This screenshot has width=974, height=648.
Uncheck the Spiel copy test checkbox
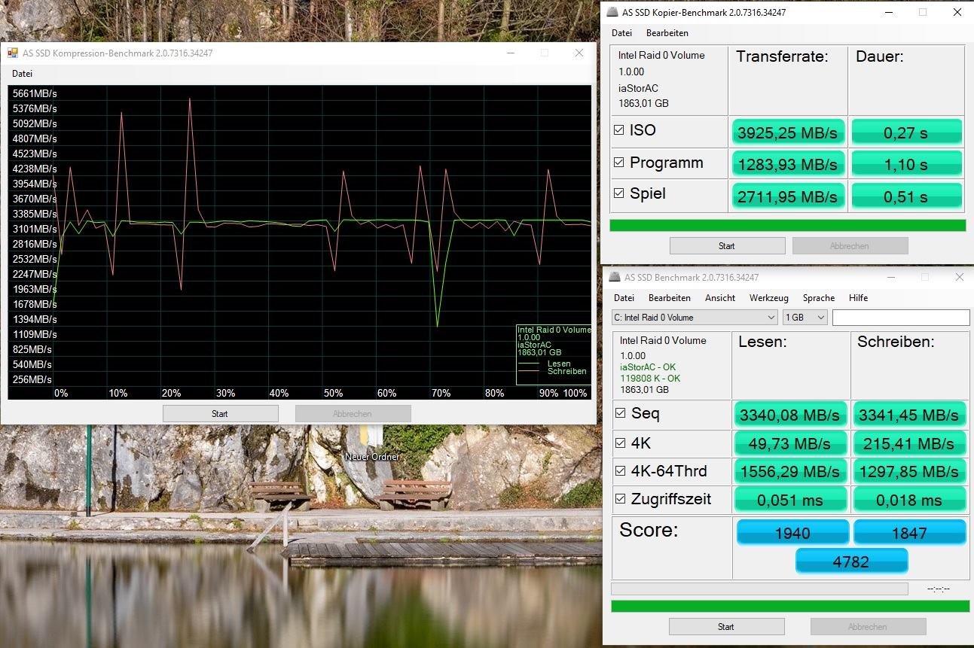619,193
